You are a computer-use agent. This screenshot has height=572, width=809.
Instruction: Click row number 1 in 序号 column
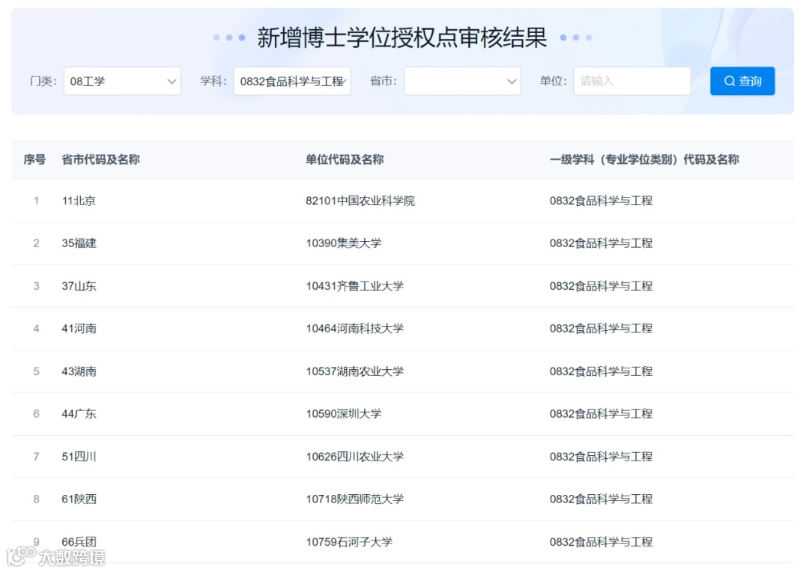36,201
